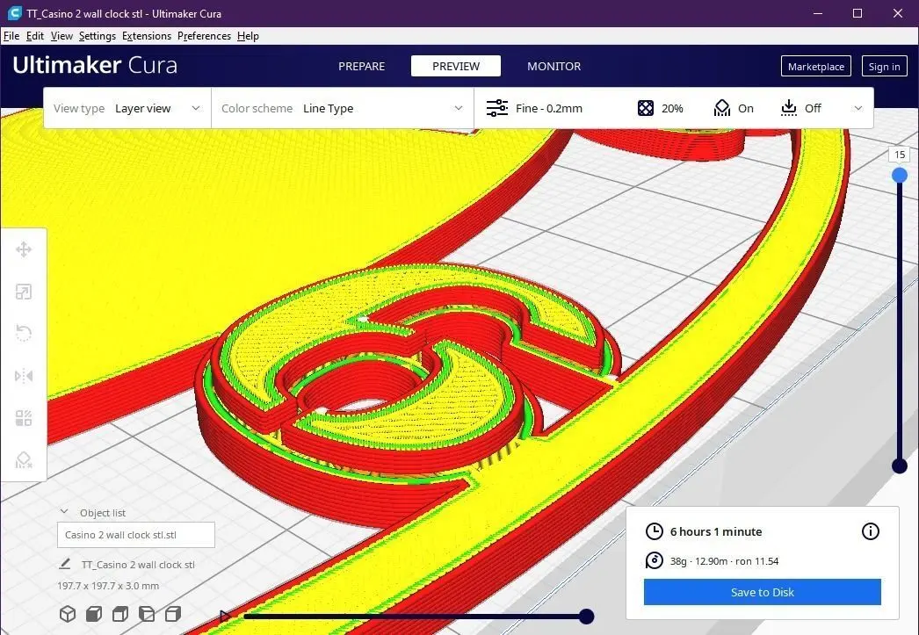Click the path simulation slider handle
The width and height of the screenshot is (919, 635).
pos(586,616)
